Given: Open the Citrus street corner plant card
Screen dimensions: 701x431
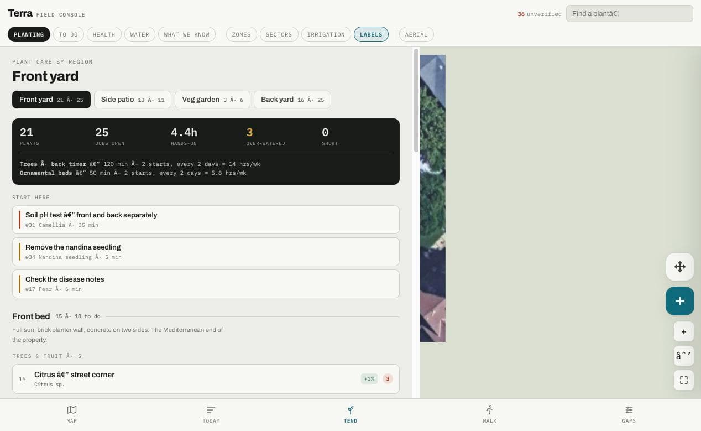Looking at the screenshot, I should click(206, 379).
